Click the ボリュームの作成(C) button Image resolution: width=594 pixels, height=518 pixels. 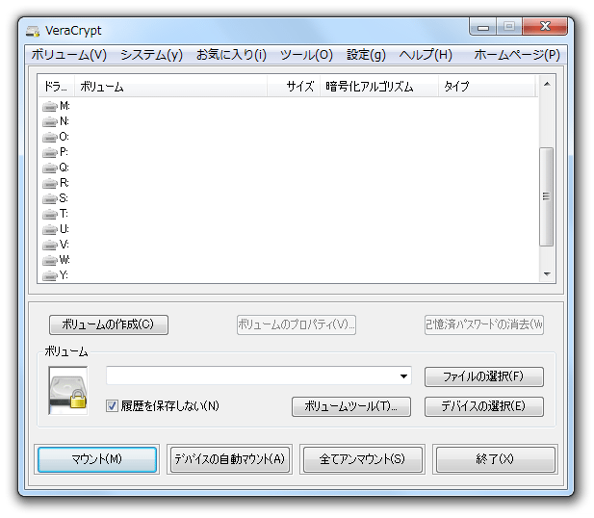coord(109,324)
